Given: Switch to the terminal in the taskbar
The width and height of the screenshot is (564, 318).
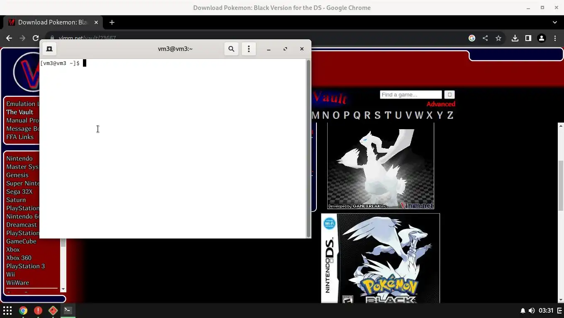Looking at the screenshot, I should pyautogui.click(x=68, y=310).
